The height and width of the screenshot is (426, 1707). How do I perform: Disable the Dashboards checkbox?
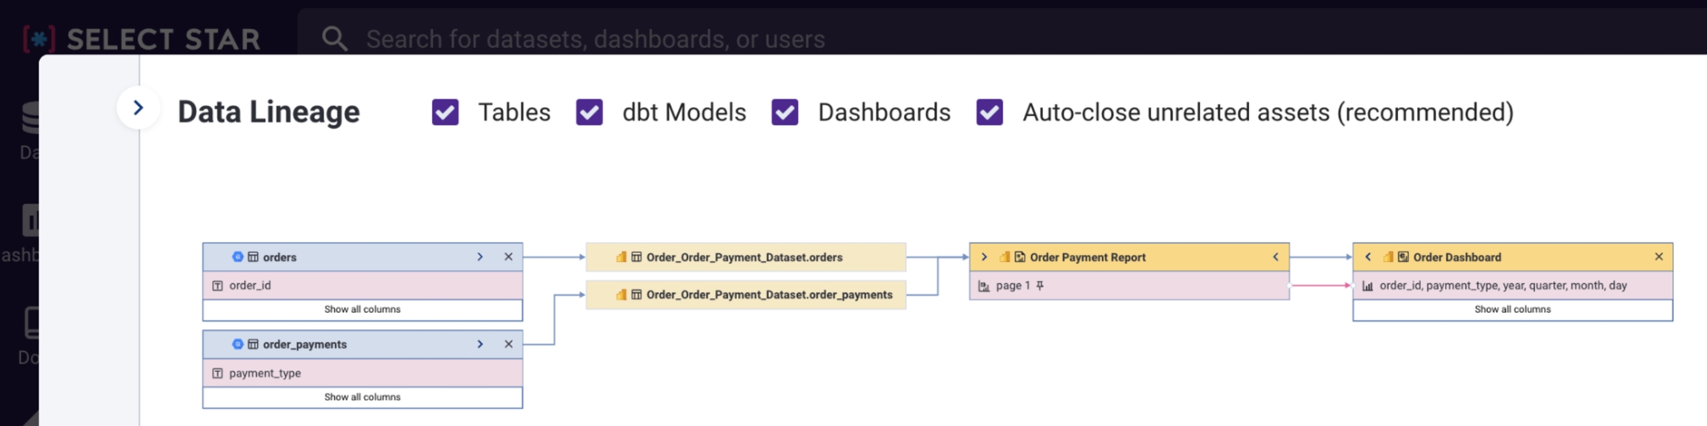[785, 112]
